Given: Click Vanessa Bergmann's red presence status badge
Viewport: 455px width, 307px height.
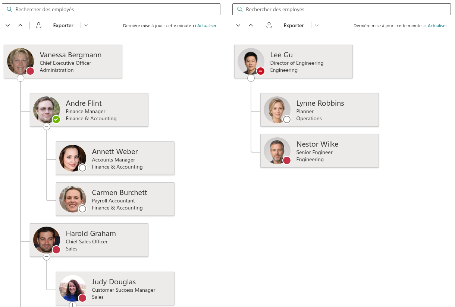Looking at the screenshot, I should pos(30,71).
